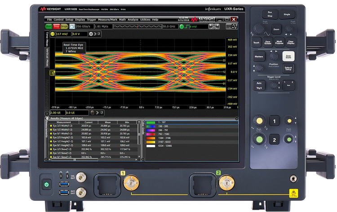Toggle channel 1 front panel button

pyautogui.click(x=275, y=121)
